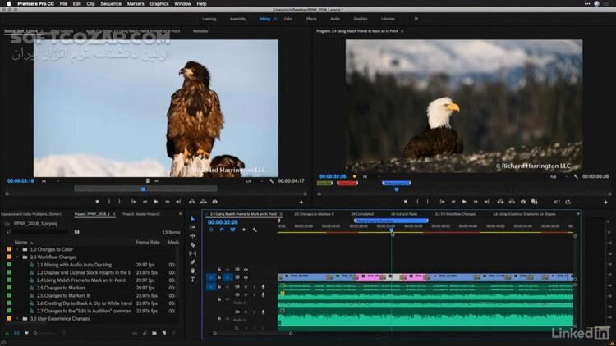
Task: Open the Markers menu
Action: click(x=136, y=3)
